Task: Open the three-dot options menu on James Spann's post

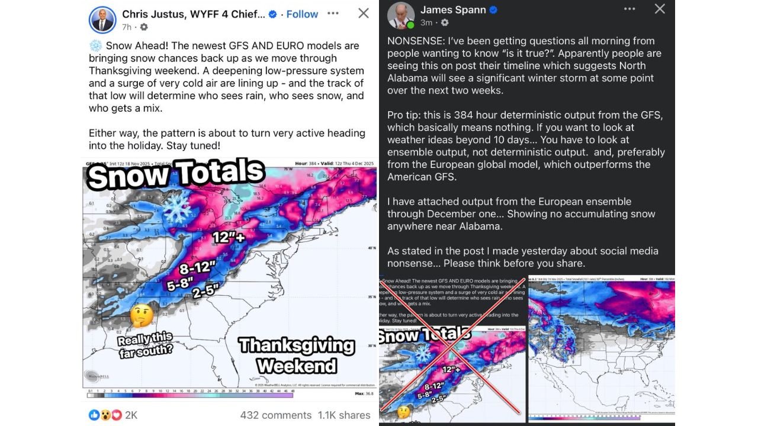Action: tap(629, 8)
